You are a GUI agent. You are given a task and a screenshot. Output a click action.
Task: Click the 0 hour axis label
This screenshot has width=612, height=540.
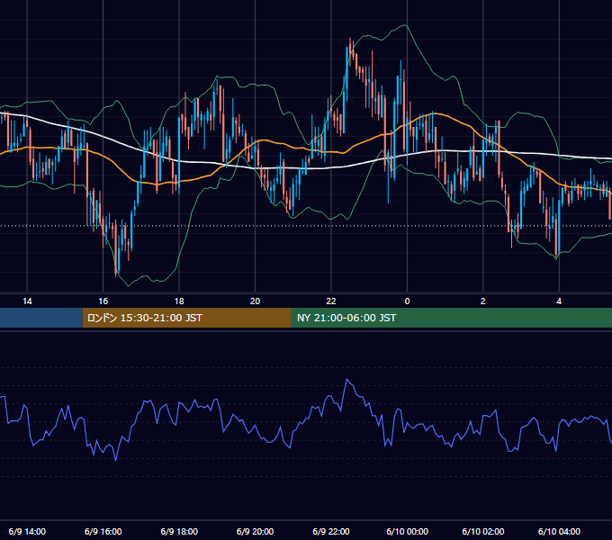[x=407, y=301]
